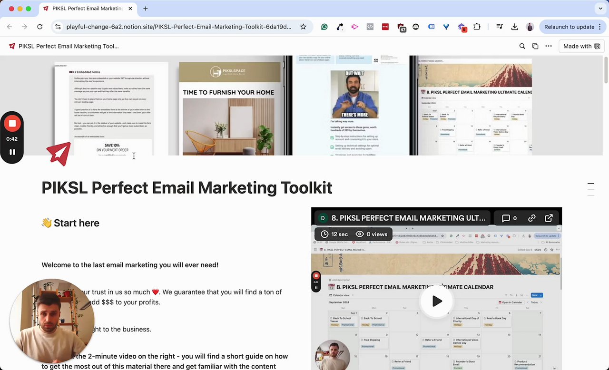Open site information icon in address bar
The width and height of the screenshot is (609, 370).
[58, 27]
